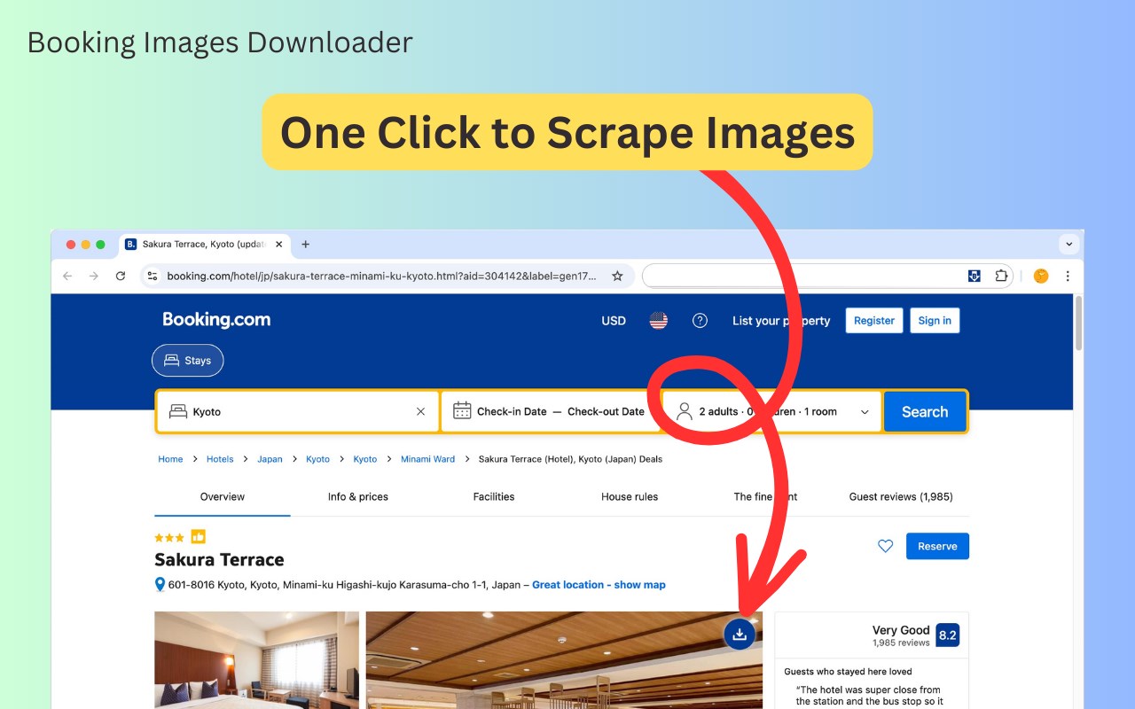Screen dimensions: 1135x709
Task: Open Great location - show map link
Action: [599, 585]
